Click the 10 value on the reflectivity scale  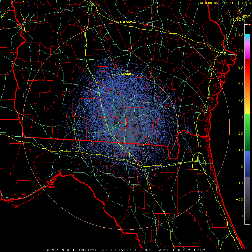coord(241,150)
